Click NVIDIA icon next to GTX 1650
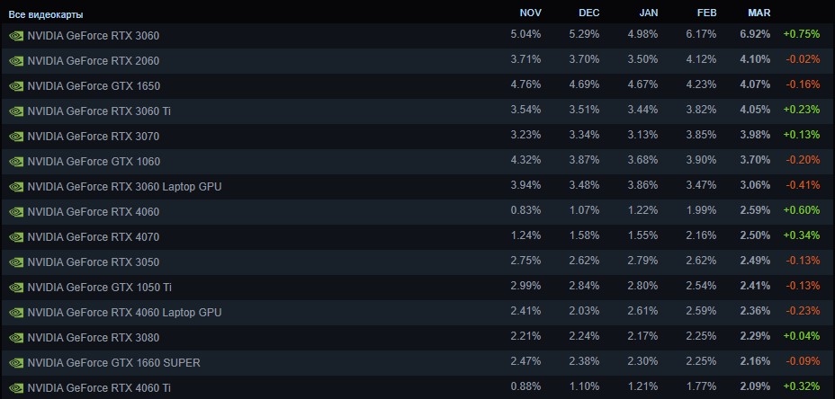 (16, 86)
